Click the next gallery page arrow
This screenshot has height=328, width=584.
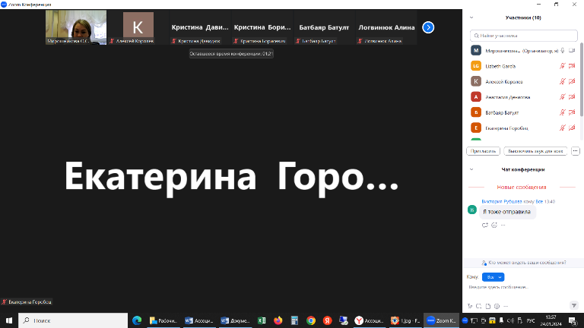pyautogui.click(x=428, y=27)
